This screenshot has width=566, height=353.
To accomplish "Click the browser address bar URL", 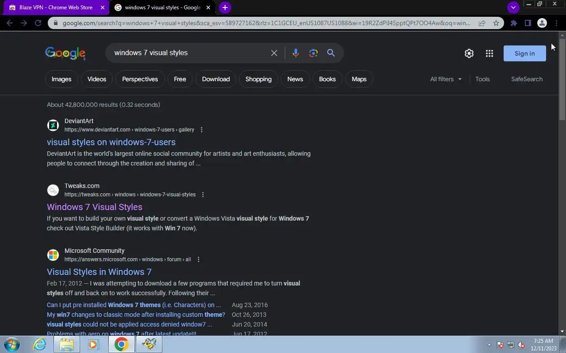I will 267,23.
